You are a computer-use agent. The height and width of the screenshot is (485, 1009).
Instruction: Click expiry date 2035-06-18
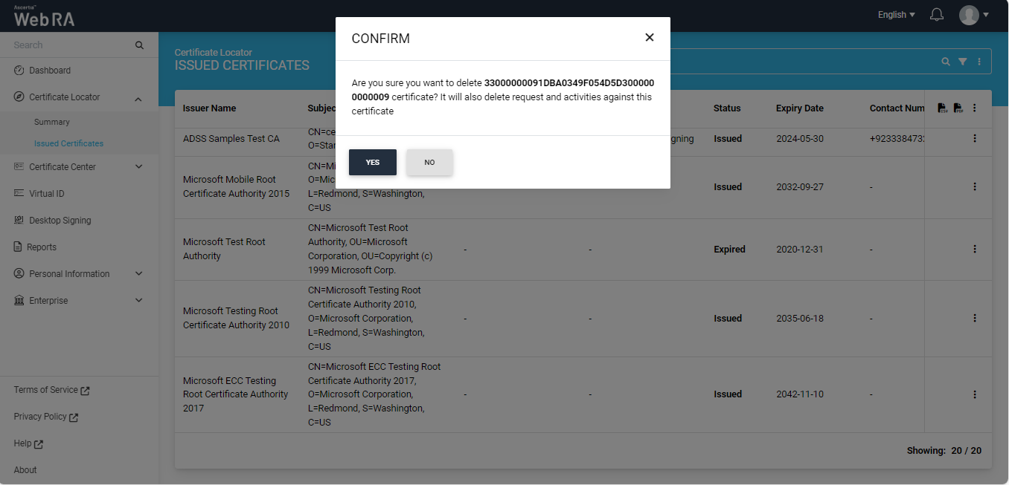[800, 318]
